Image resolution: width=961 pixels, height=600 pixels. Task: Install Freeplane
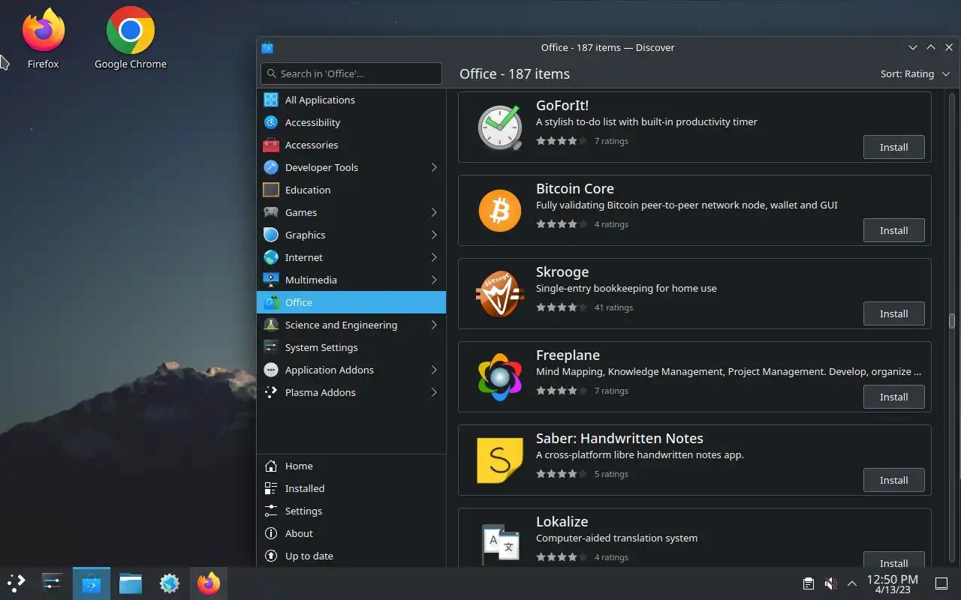pos(893,397)
